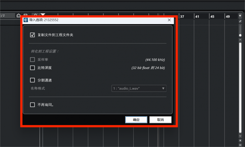The width and height of the screenshot is (245, 147).
Task: Open the ruler dropdown arrow beside bar 49
Action: click(240, 16)
